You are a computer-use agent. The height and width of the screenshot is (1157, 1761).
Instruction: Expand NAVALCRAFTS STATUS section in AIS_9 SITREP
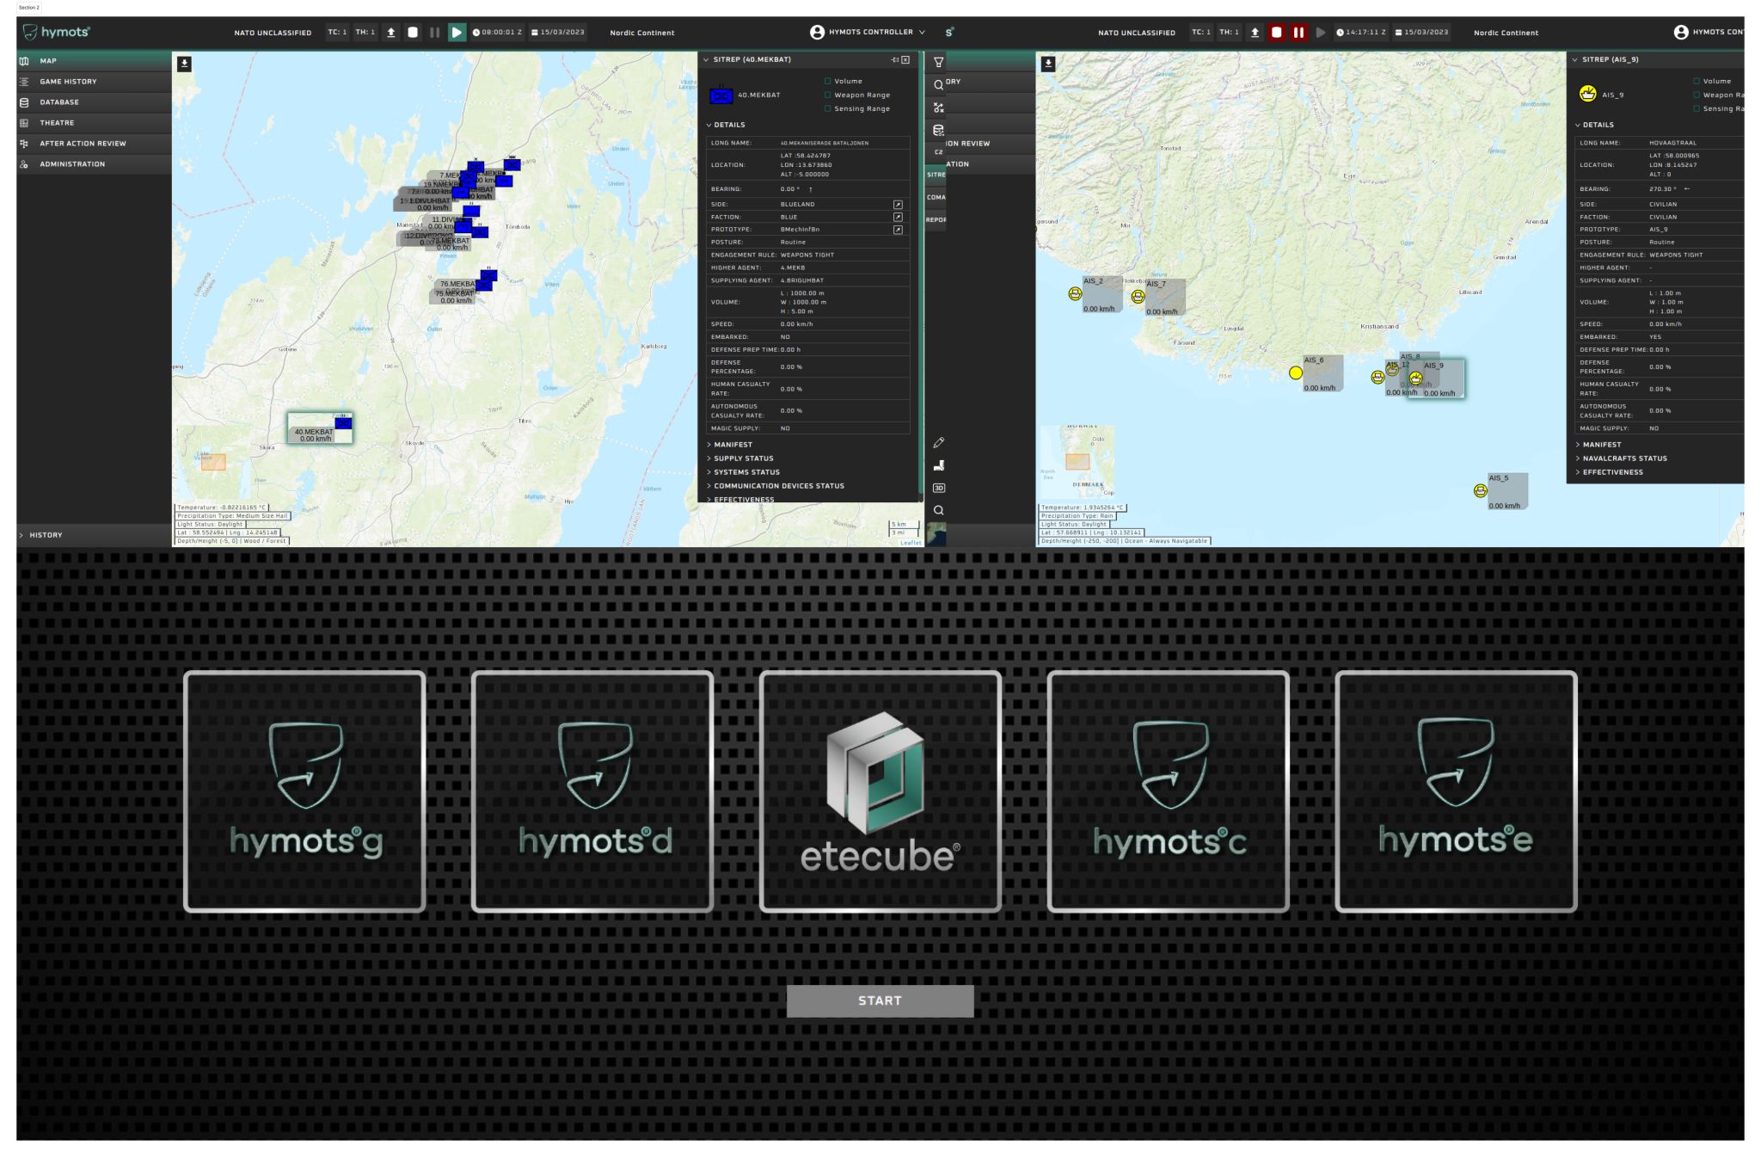(x=1621, y=458)
